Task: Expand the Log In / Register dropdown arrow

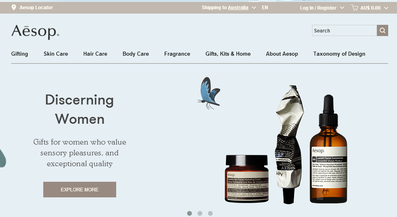Action: pyautogui.click(x=342, y=8)
